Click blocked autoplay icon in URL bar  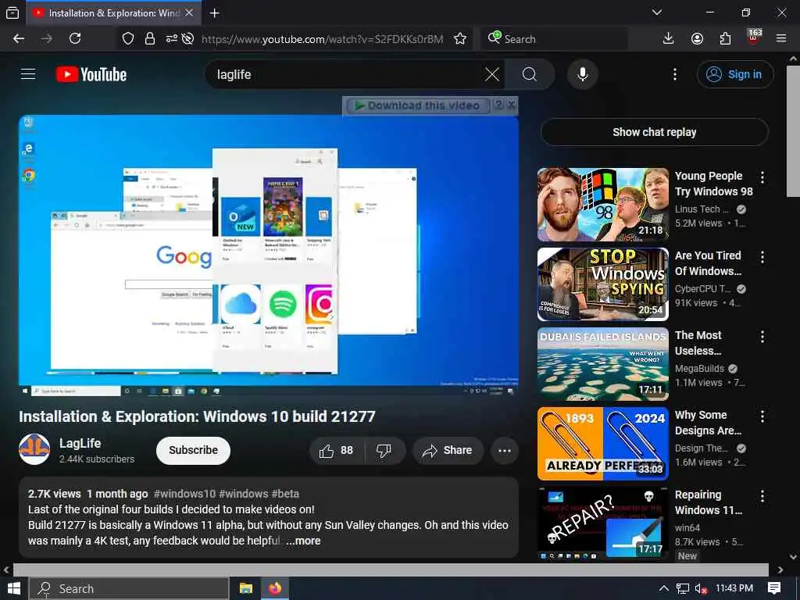pos(187,39)
